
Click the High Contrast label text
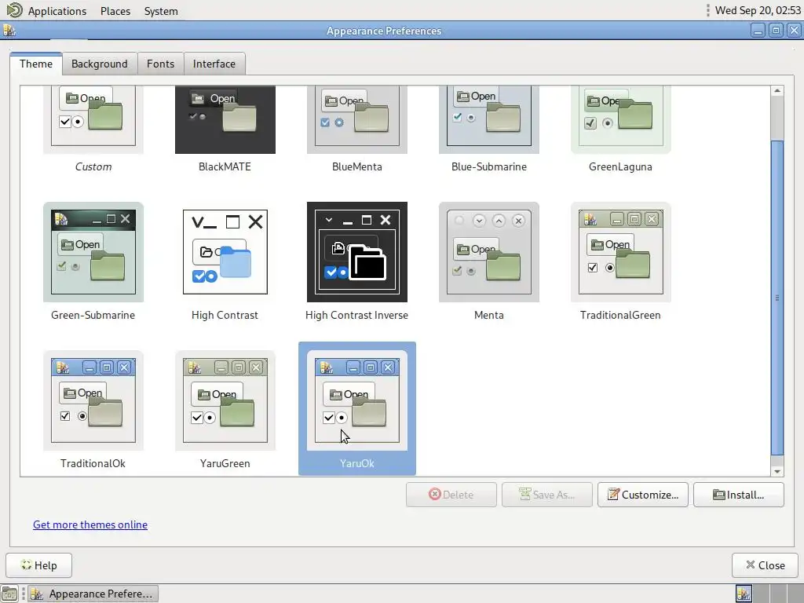coord(225,315)
